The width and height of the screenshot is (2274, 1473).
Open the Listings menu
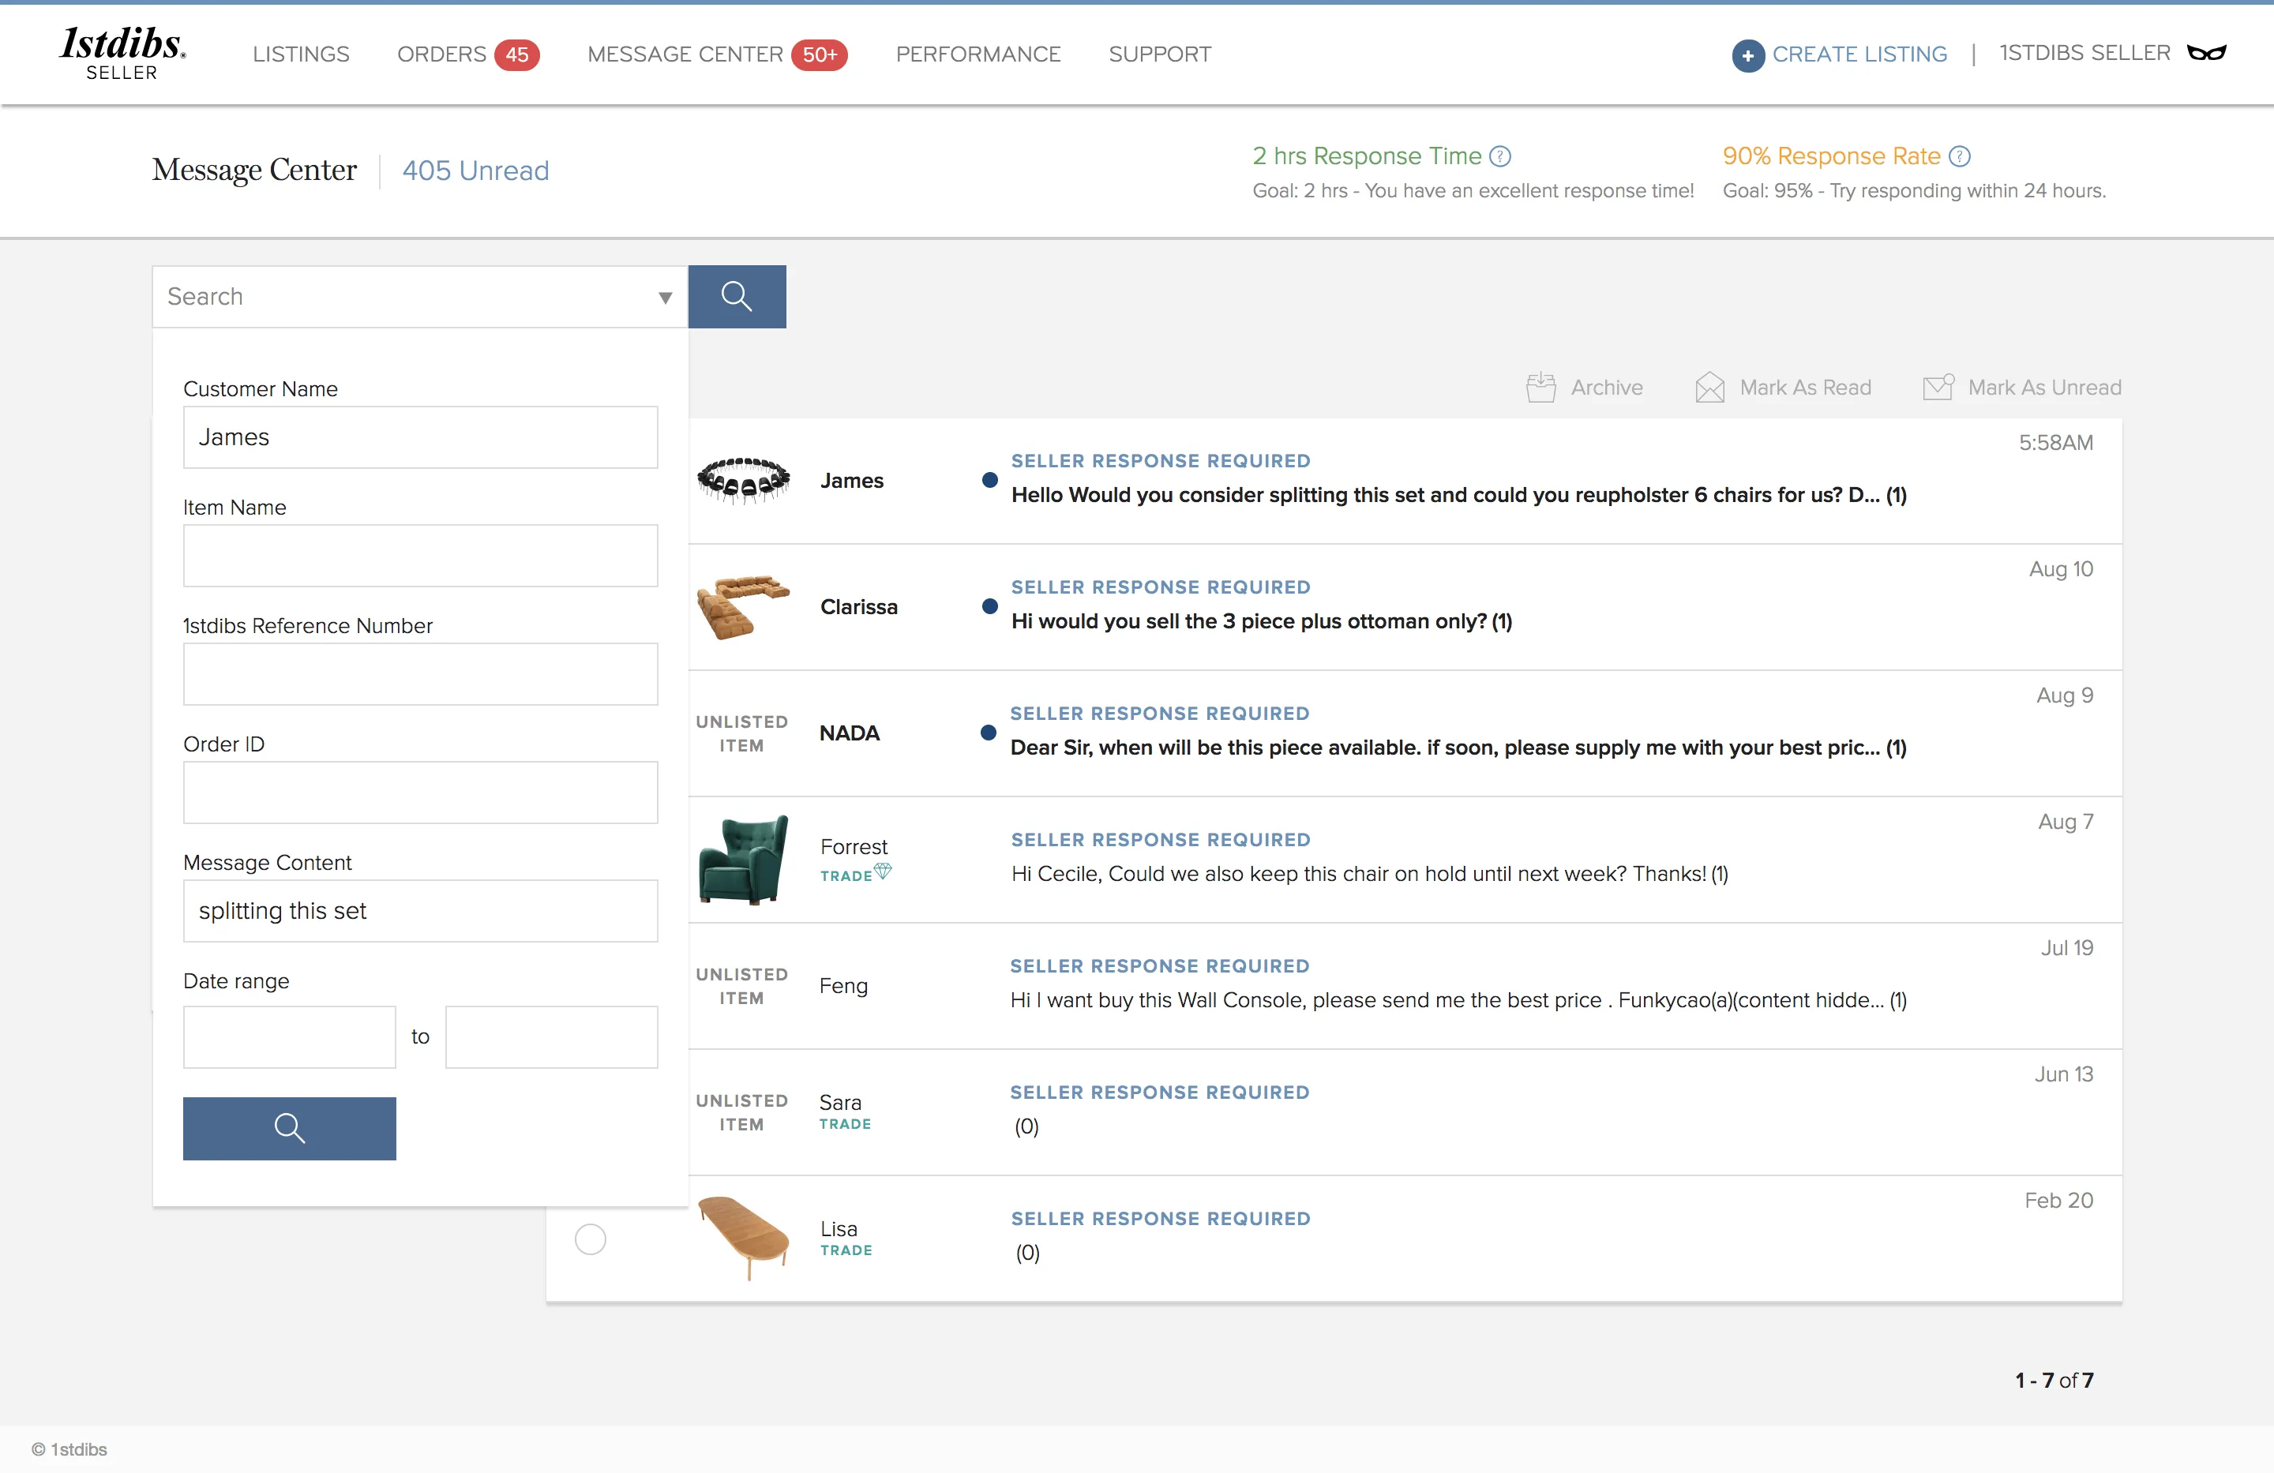pyautogui.click(x=301, y=54)
